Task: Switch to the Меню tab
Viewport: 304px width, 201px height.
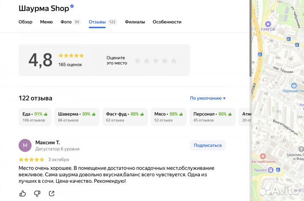Action: point(46,22)
